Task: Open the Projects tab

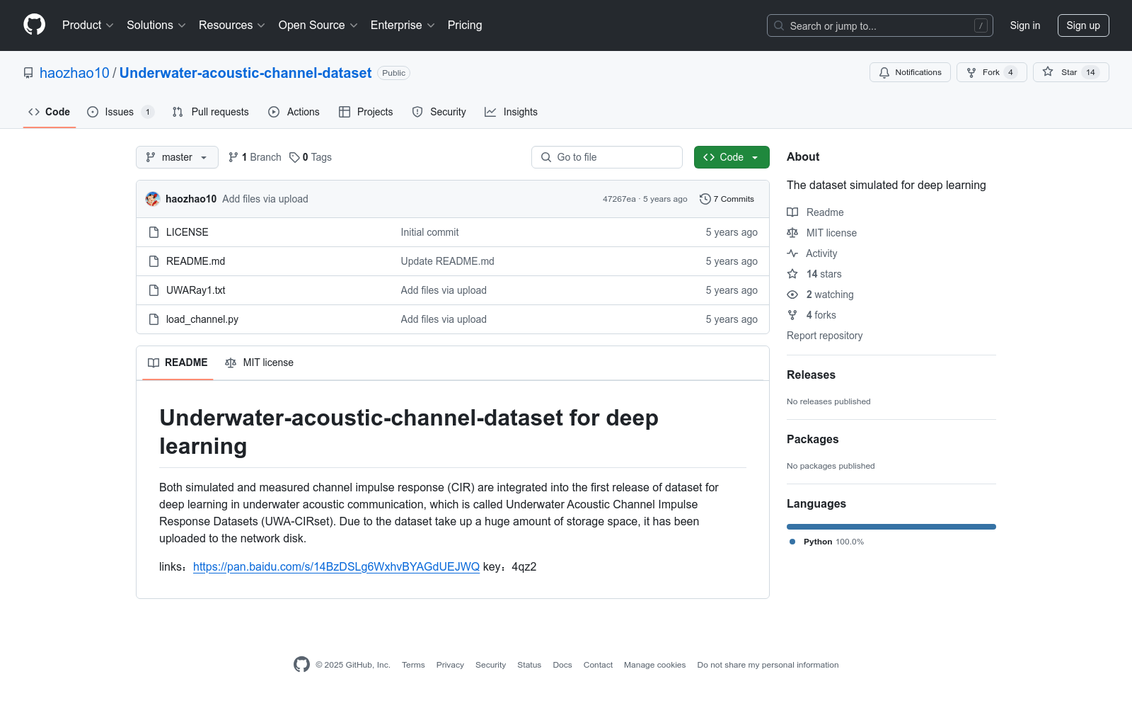Action: point(366,112)
